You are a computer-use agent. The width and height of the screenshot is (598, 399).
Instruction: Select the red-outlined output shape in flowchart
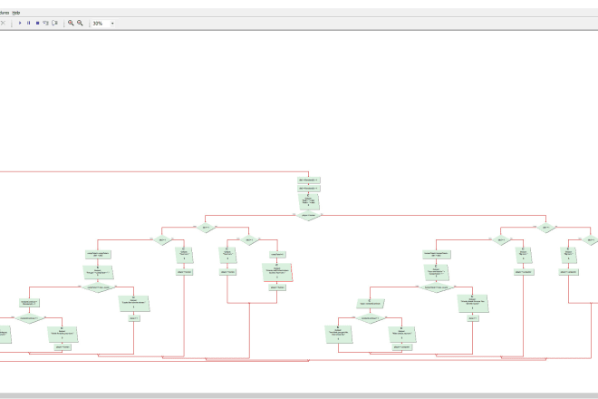coord(277,272)
